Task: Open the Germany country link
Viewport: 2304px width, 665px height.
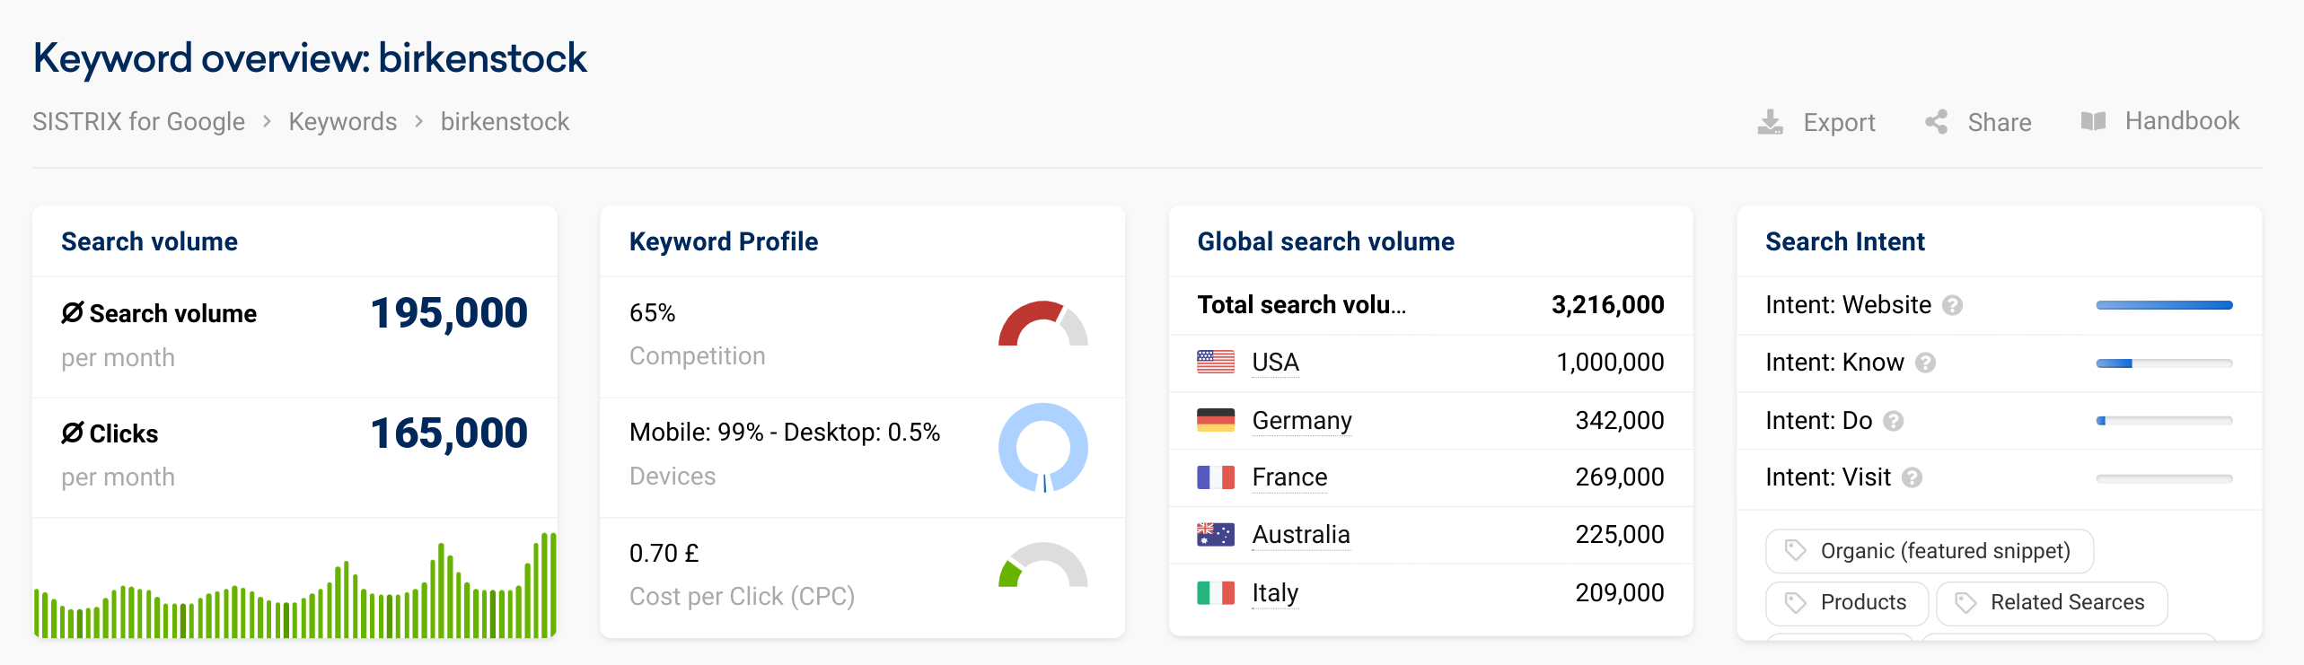Action: click(x=1302, y=420)
